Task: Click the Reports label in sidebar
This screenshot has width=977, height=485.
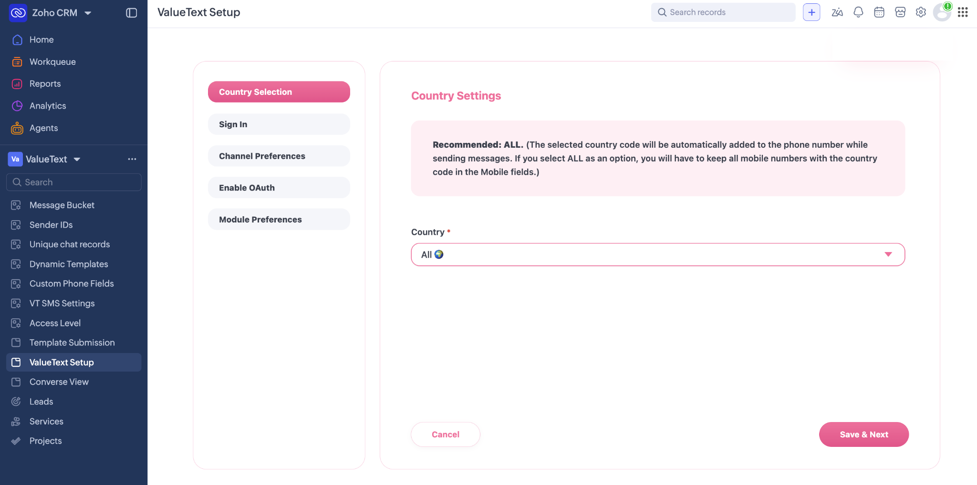Action: click(x=45, y=84)
